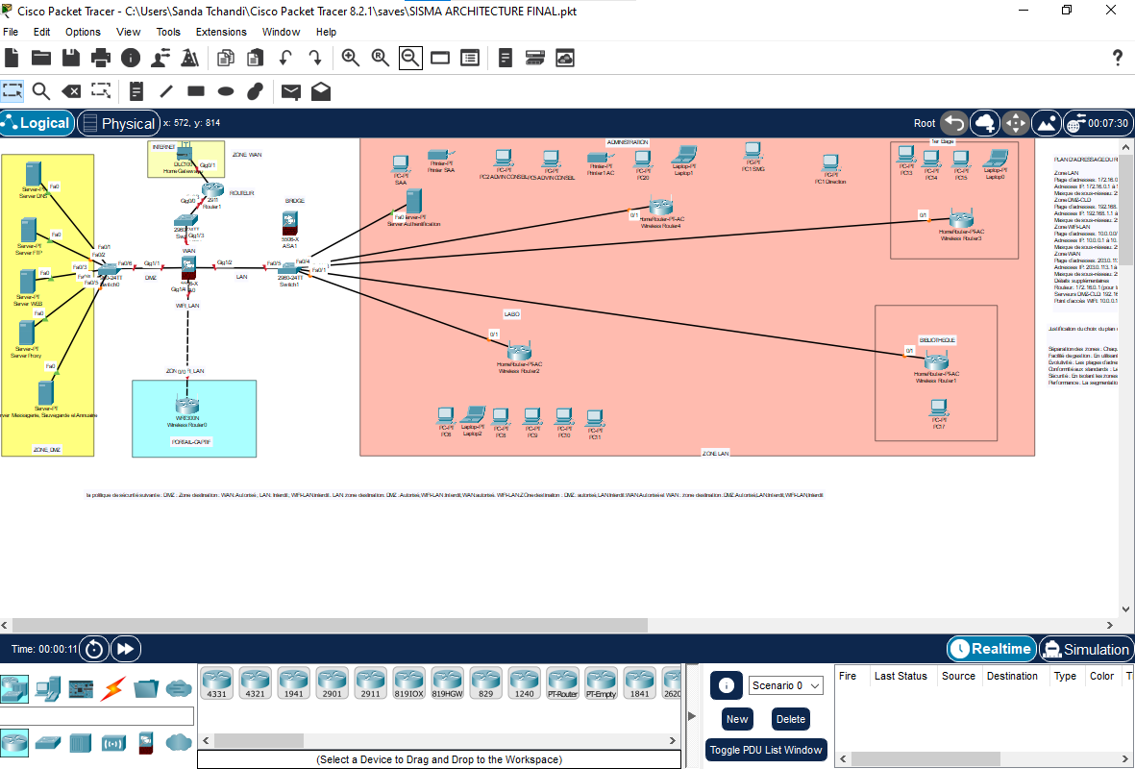Go back a level with the Root back arrow
1135x769 pixels.
coord(954,123)
